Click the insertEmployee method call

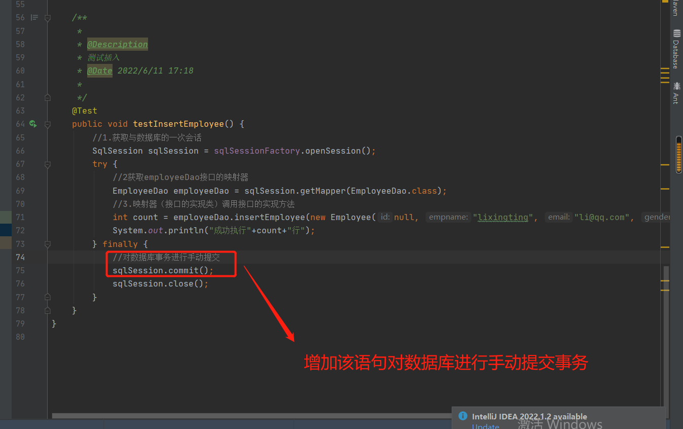click(x=270, y=217)
